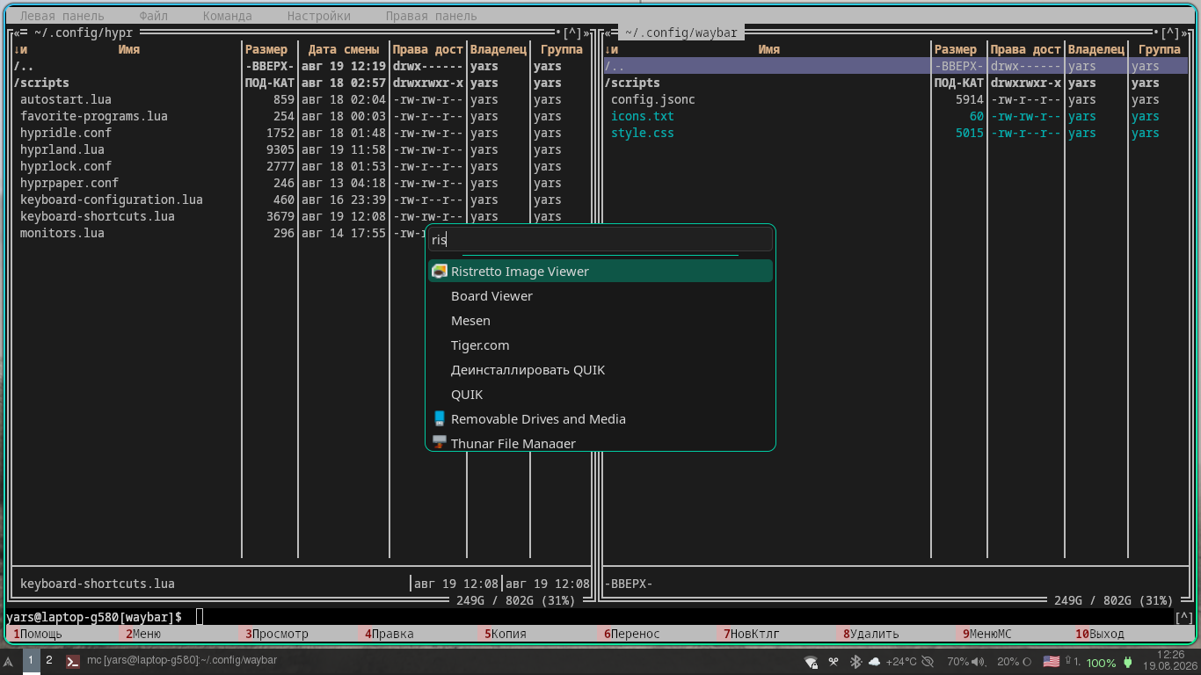
Task: Select Mesen in launcher results
Action: pyautogui.click(x=600, y=321)
